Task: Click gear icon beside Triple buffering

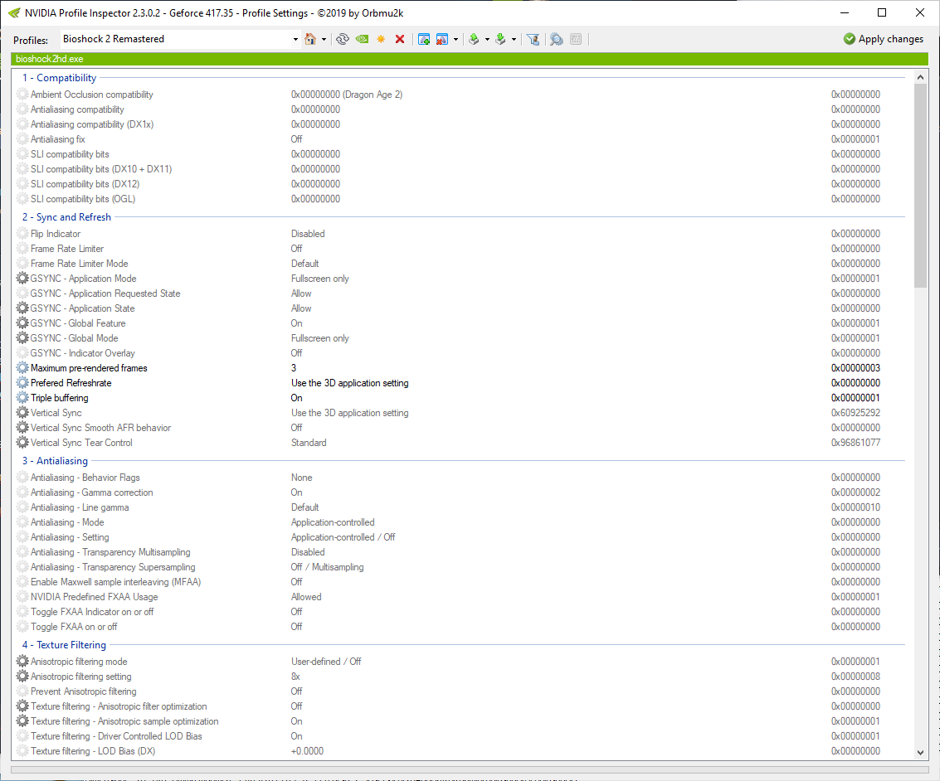Action: [x=22, y=398]
